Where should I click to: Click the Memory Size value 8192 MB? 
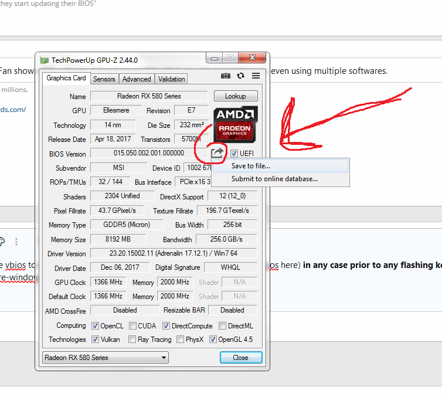point(118,239)
